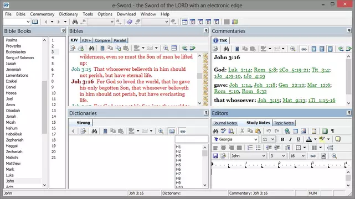Show the Bible-only layout (B) view
Screen dimensions: 355x199
tap(192, 22)
